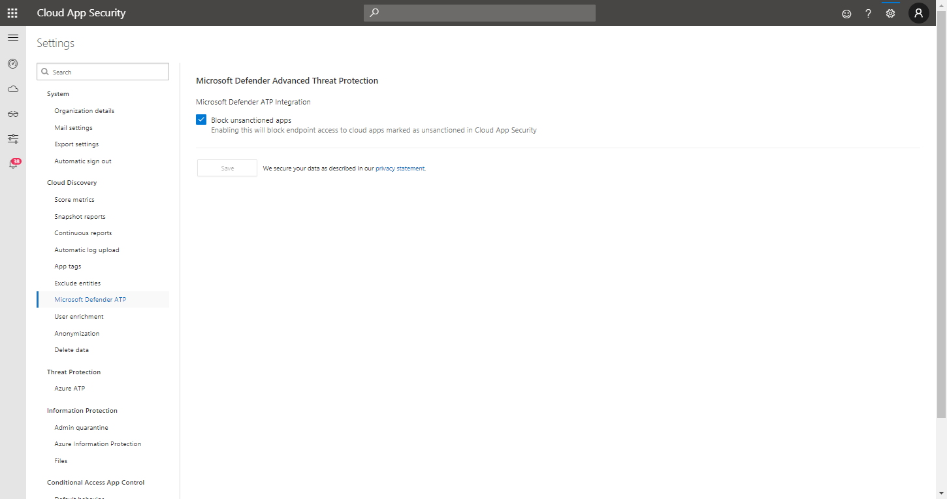The width and height of the screenshot is (947, 499).
Task: Click the Threat Protection section heading
Action: (x=74, y=372)
